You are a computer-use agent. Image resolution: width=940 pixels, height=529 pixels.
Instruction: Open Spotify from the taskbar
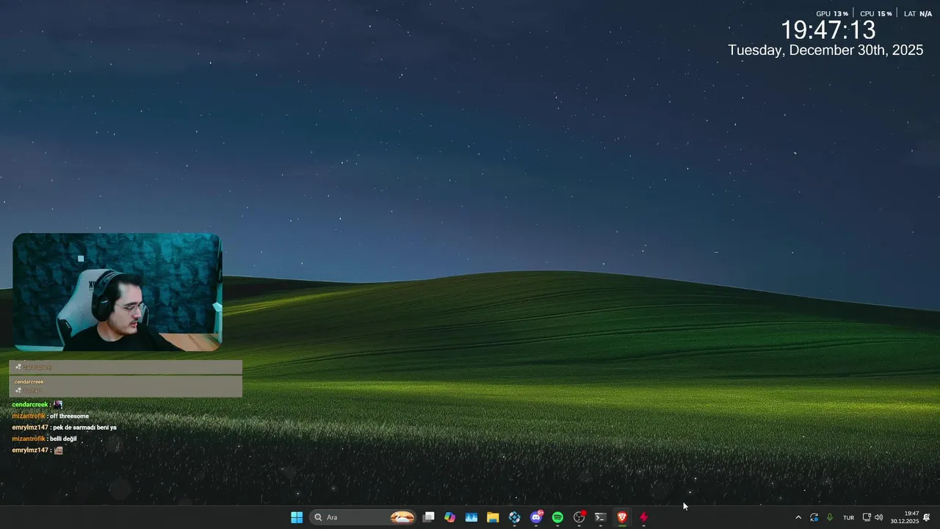coord(557,517)
